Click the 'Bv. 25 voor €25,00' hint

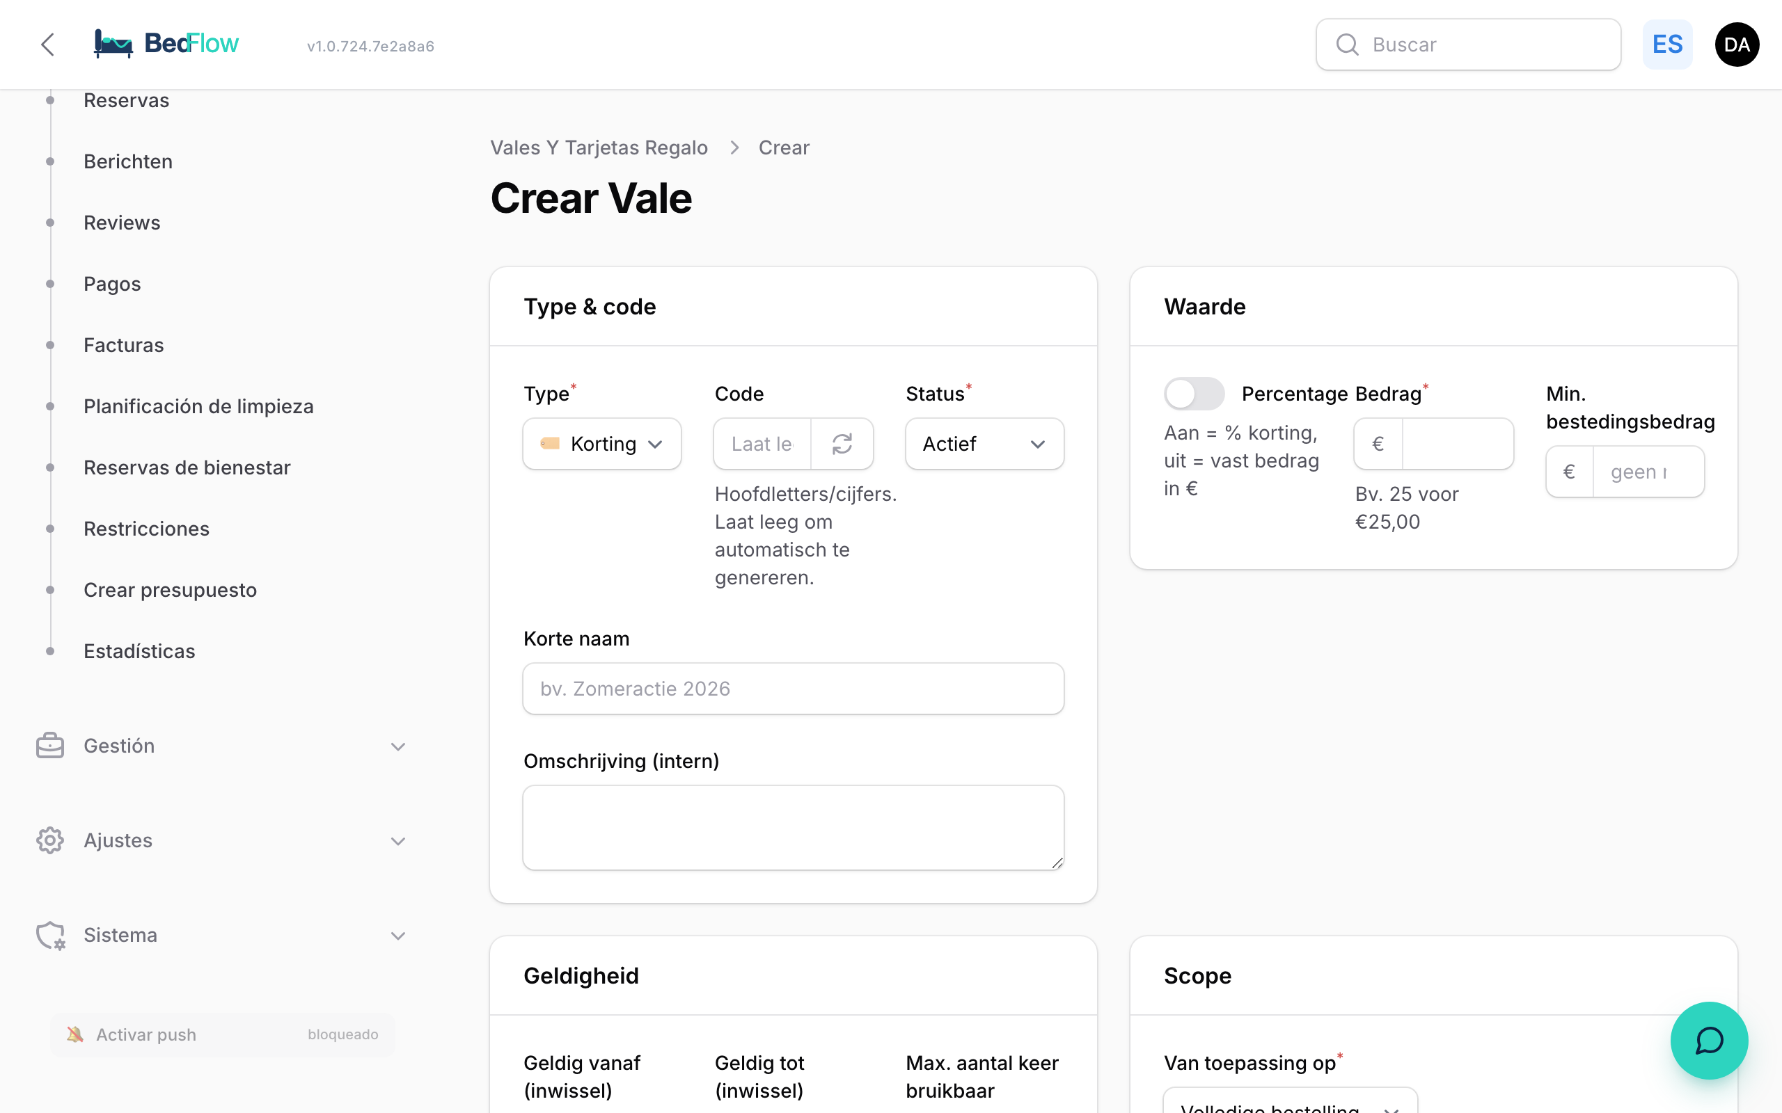pyautogui.click(x=1406, y=508)
